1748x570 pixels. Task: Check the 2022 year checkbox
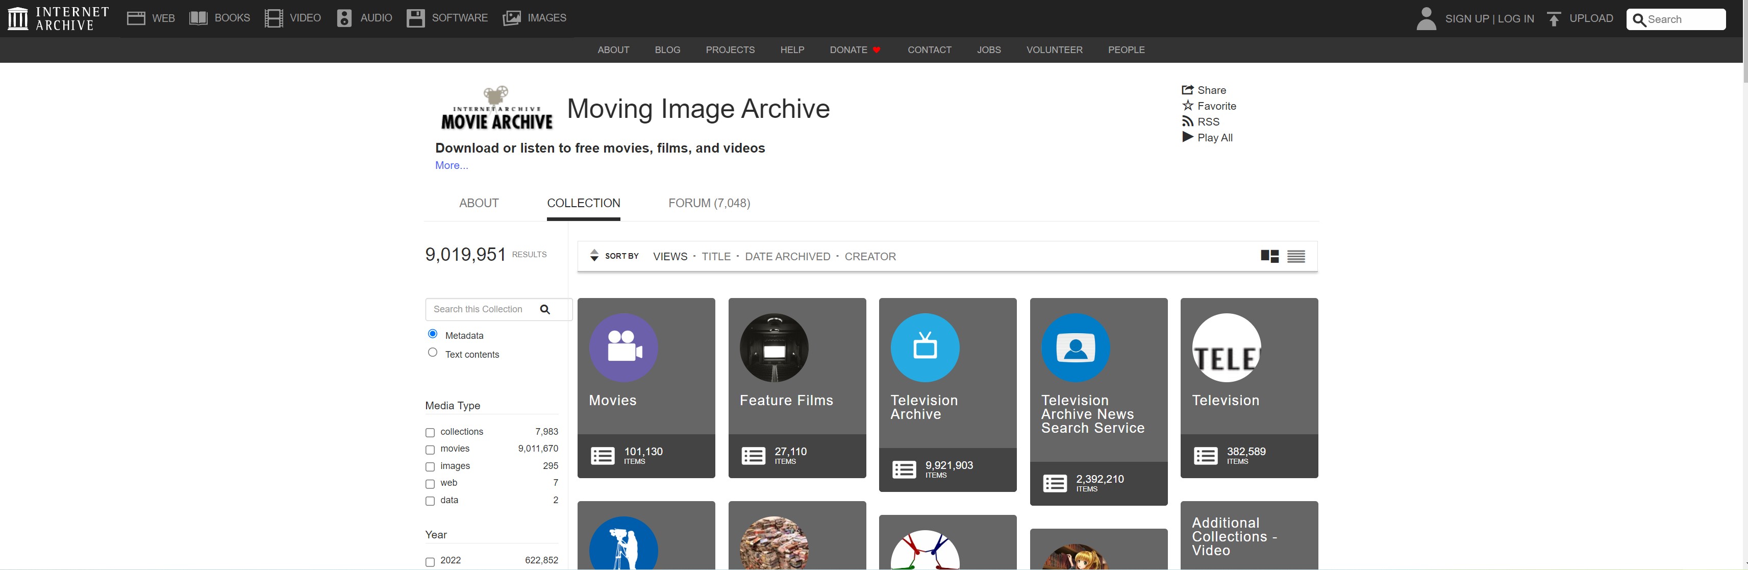pyautogui.click(x=430, y=562)
